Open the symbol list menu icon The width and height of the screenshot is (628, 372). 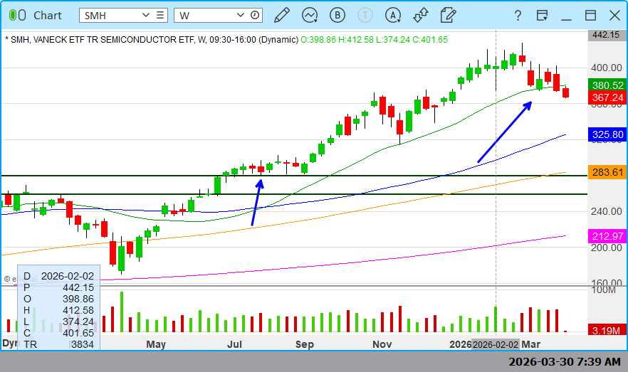click(x=160, y=15)
